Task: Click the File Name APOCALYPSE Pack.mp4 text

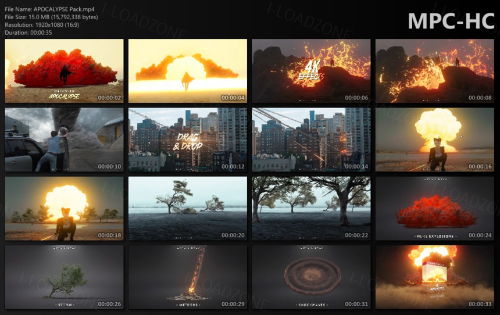Action: tap(50, 9)
